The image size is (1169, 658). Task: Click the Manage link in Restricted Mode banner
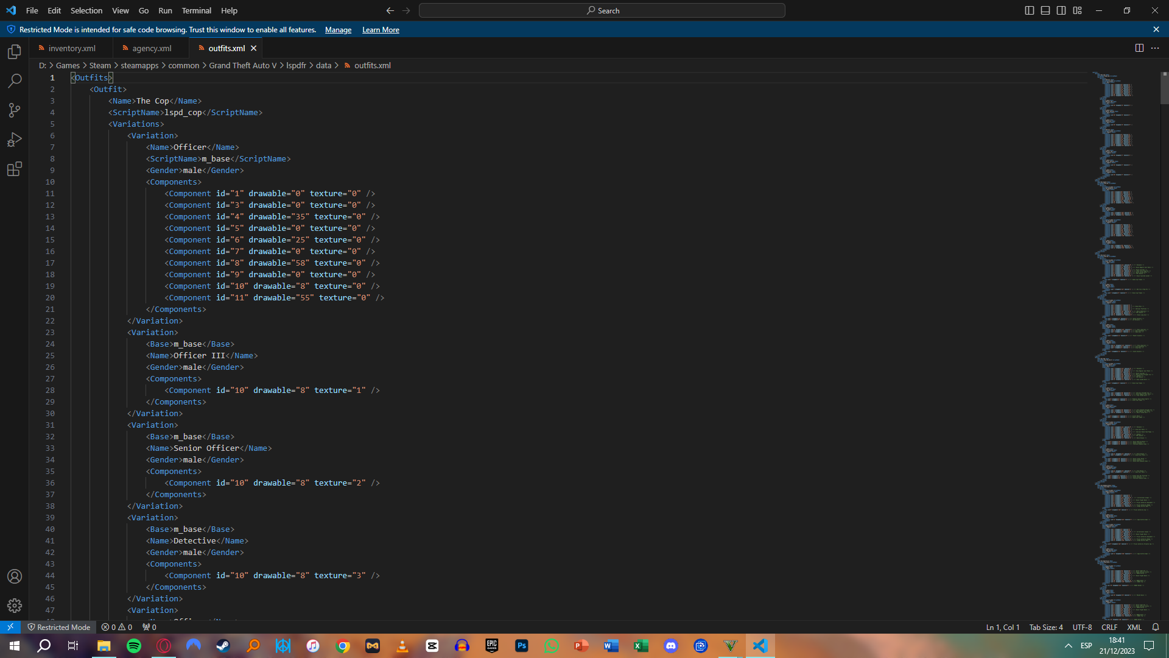pyautogui.click(x=338, y=30)
